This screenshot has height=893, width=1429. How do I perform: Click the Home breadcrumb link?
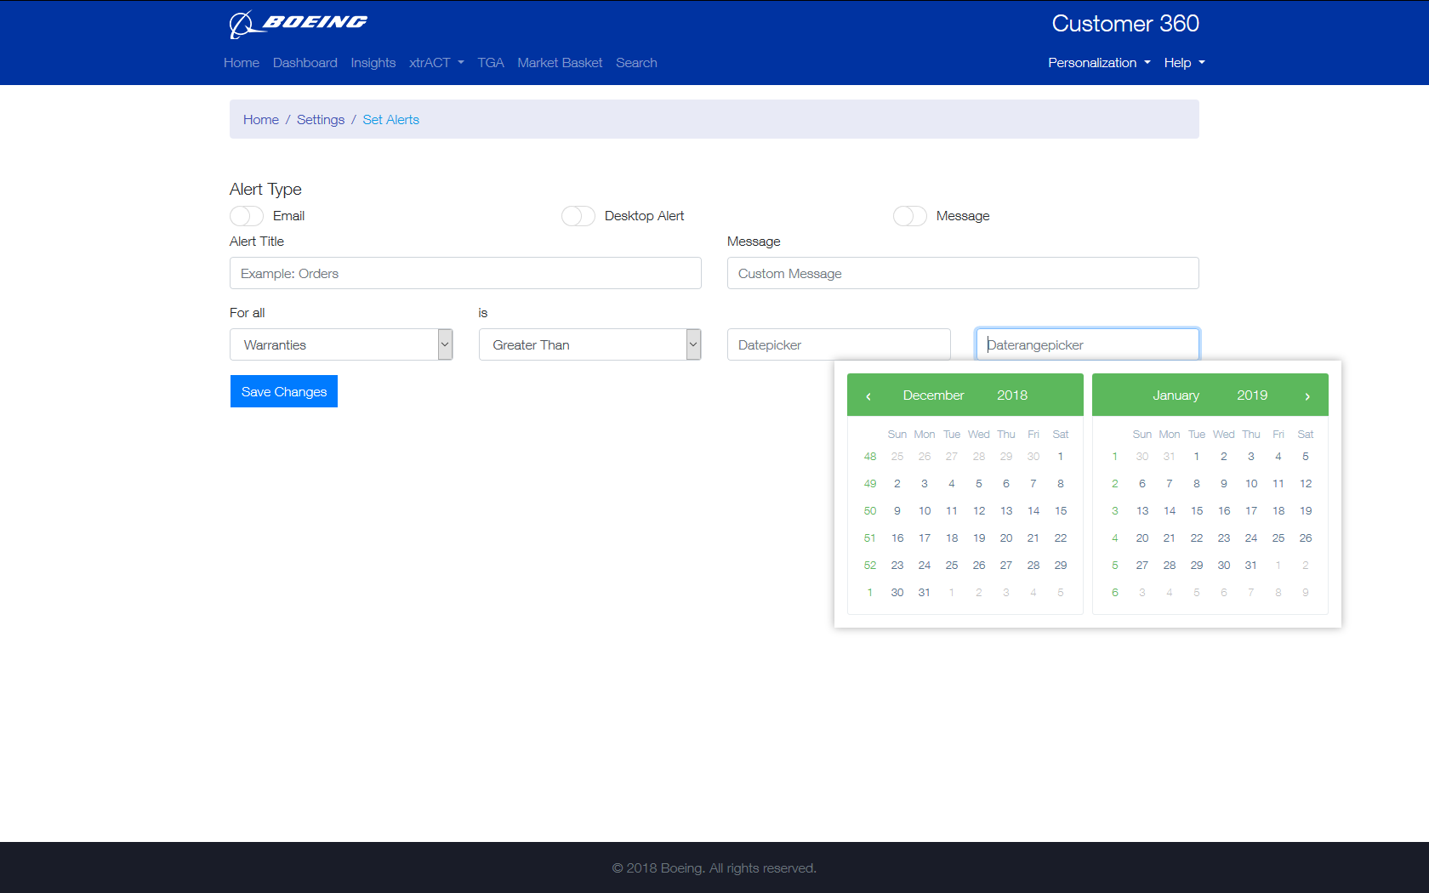(x=261, y=120)
